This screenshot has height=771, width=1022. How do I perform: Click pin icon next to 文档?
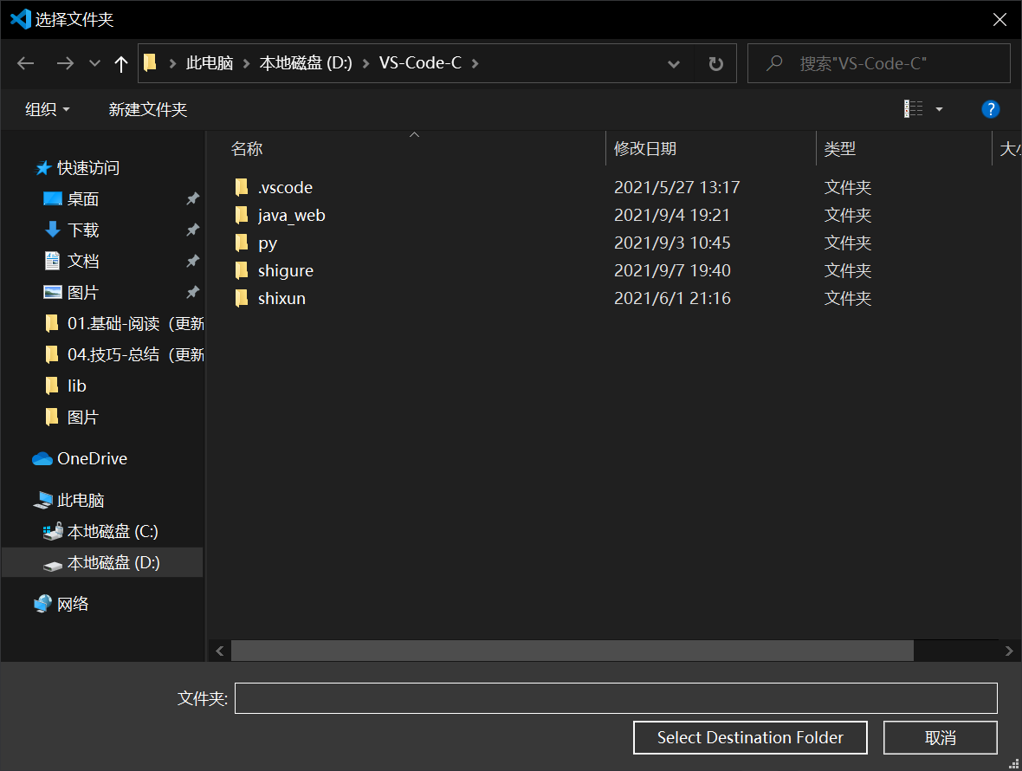point(192,262)
